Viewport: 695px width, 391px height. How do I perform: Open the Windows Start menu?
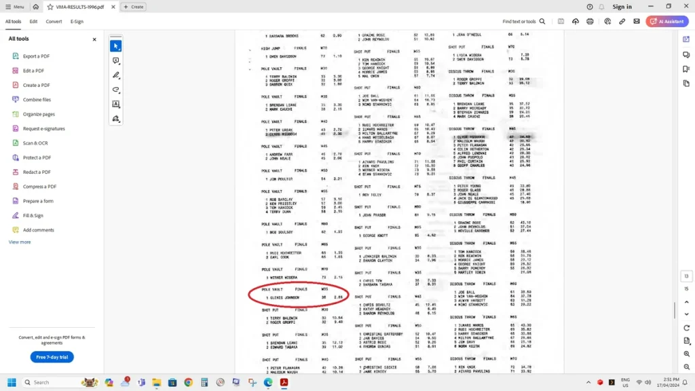[x=12, y=382]
